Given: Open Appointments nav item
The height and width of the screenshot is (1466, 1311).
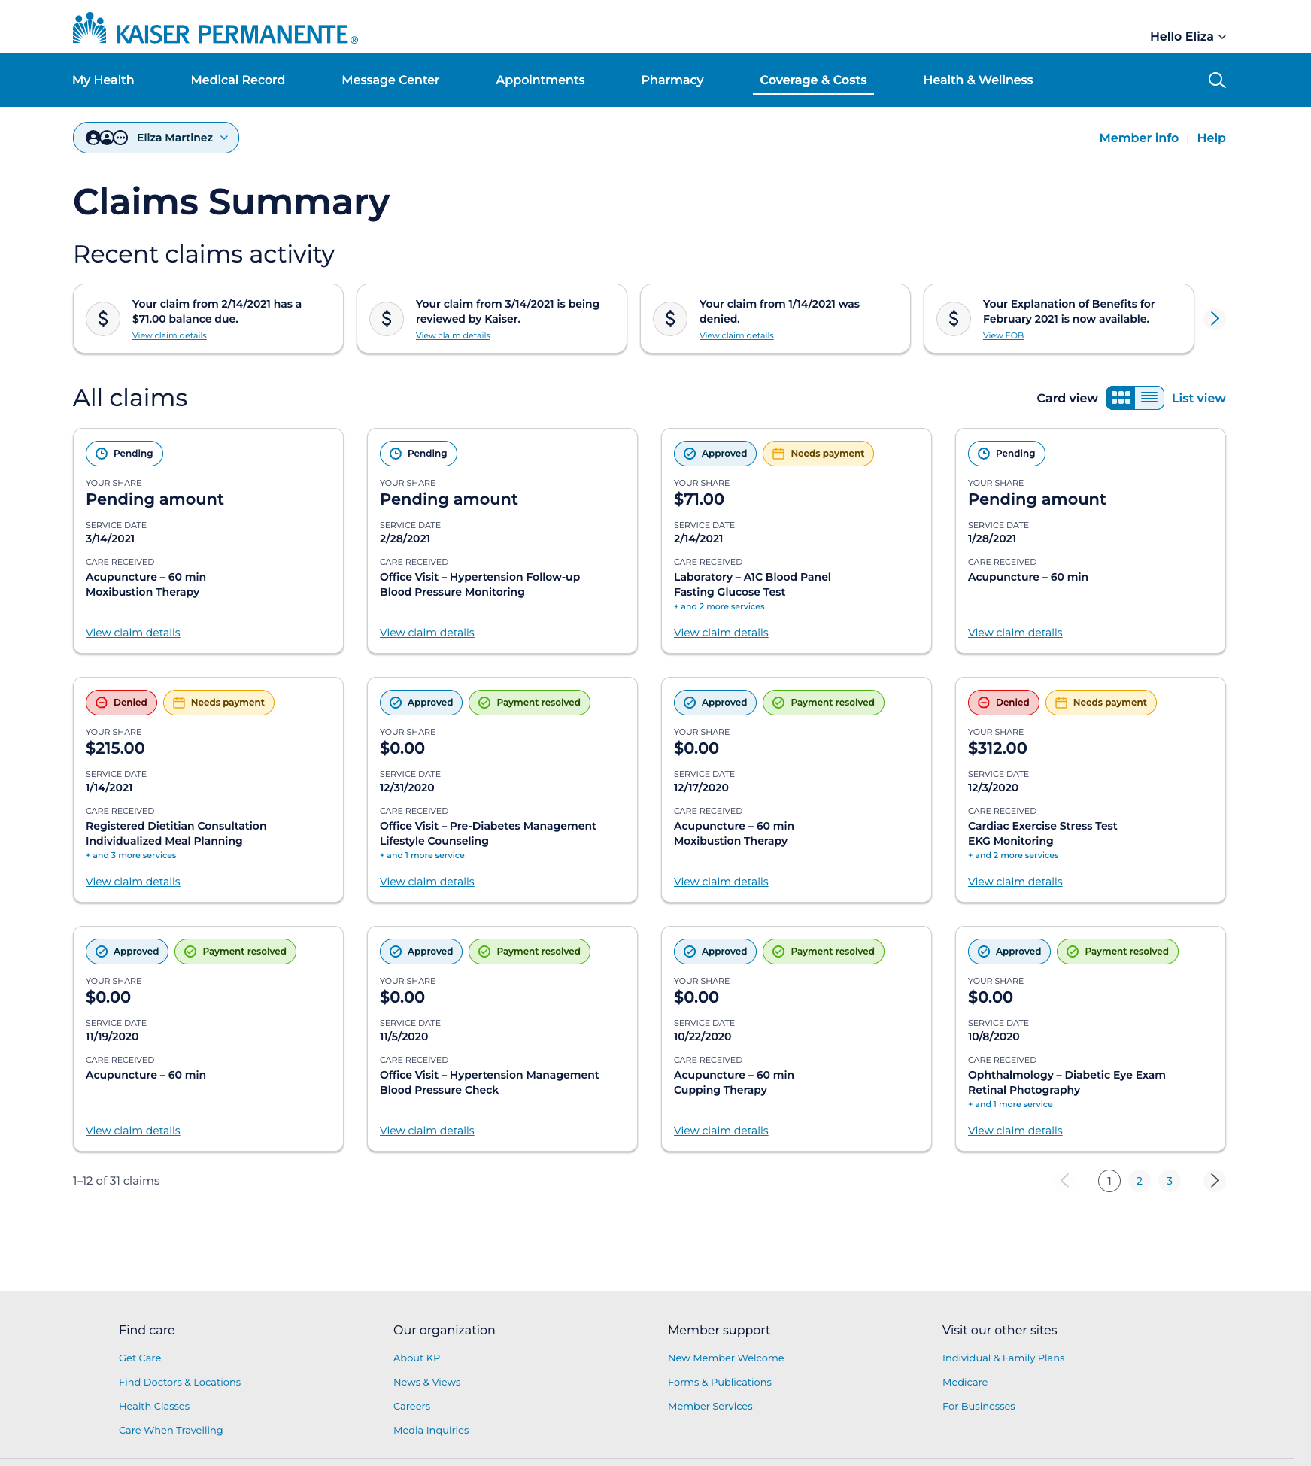Looking at the screenshot, I should (x=540, y=80).
